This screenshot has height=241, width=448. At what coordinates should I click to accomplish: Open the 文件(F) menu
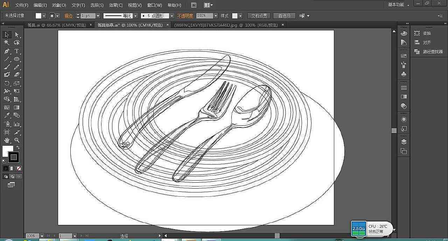point(22,5)
